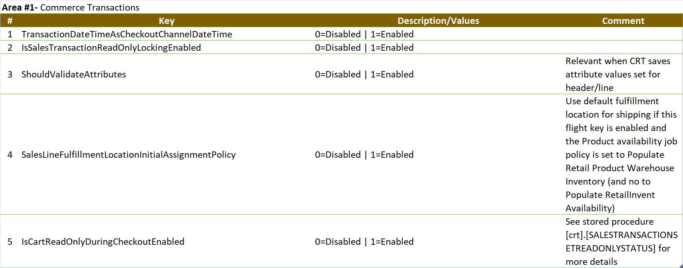Click row 1 description values cell

click(438, 34)
